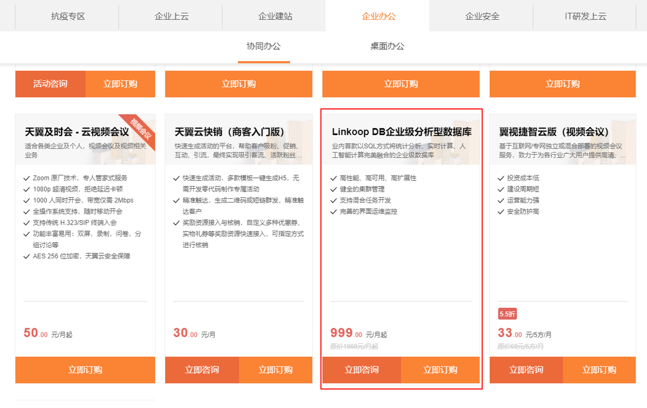647x408 pixels.
Task: Click the '建设周期短' feature
Action: (523, 189)
